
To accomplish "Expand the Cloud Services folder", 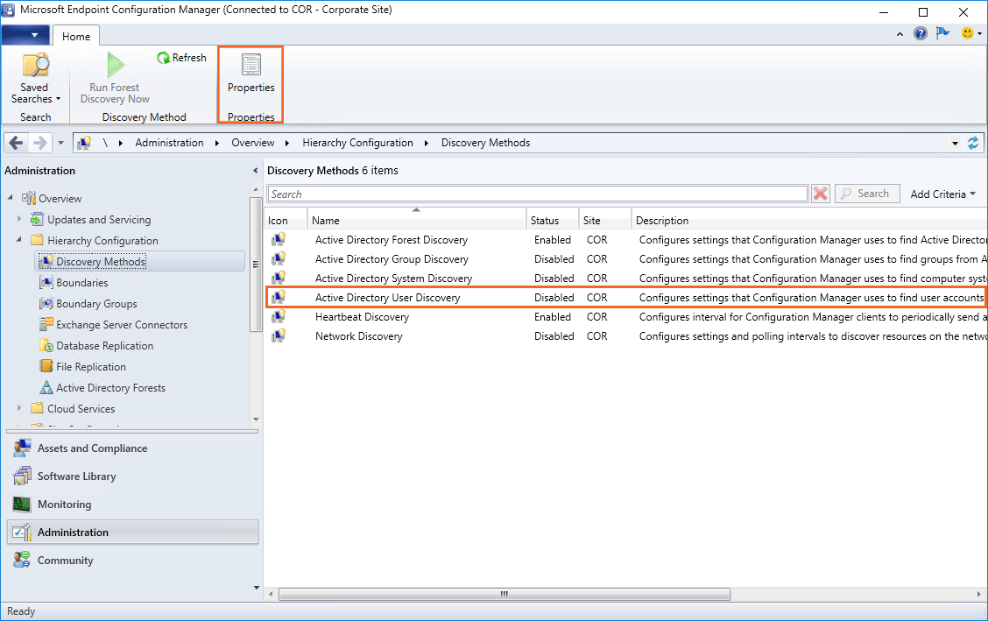I will coord(19,409).
